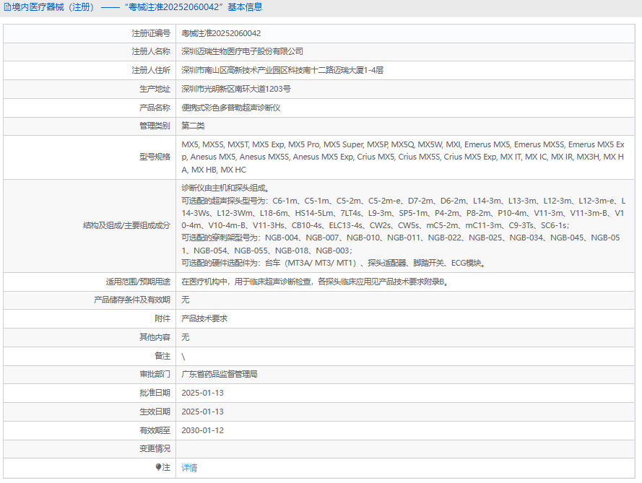Select the 生效日期 value 2025-01-13
The height and width of the screenshot is (483, 642).
[x=203, y=412]
